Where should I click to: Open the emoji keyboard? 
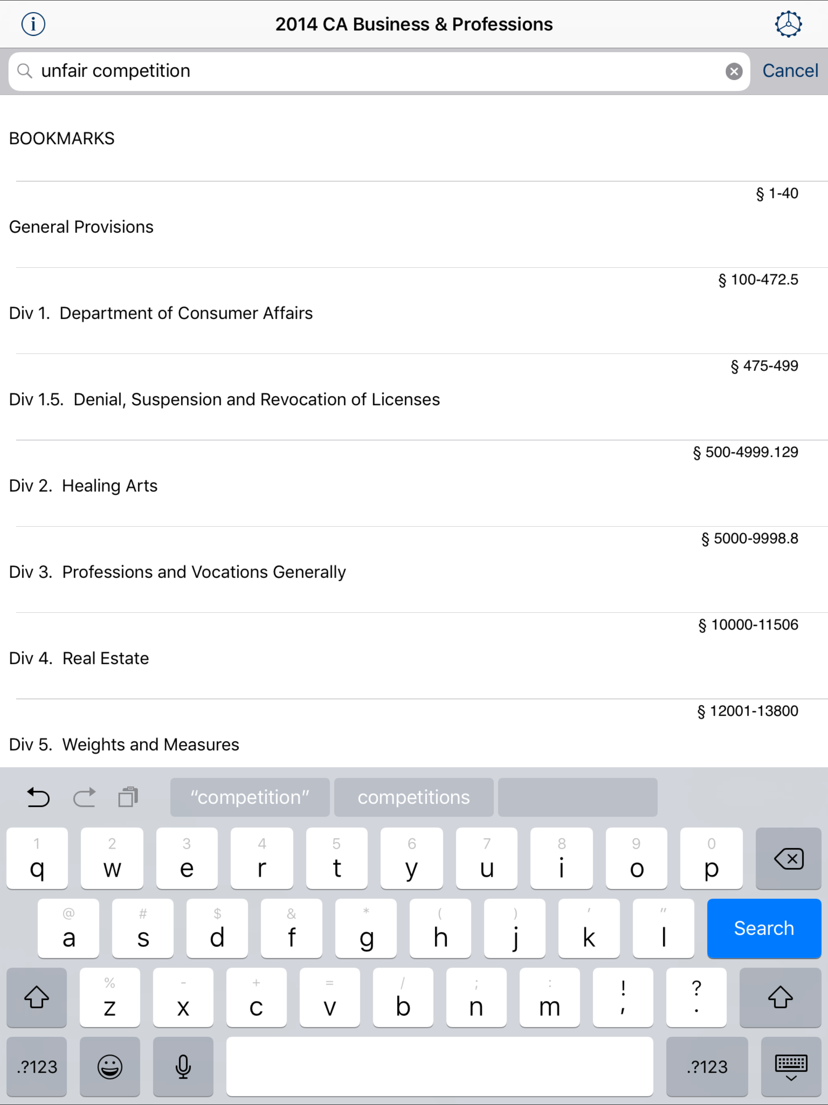tap(110, 1066)
